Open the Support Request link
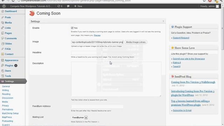The height and width of the screenshot is (126, 224). coord(181,38)
